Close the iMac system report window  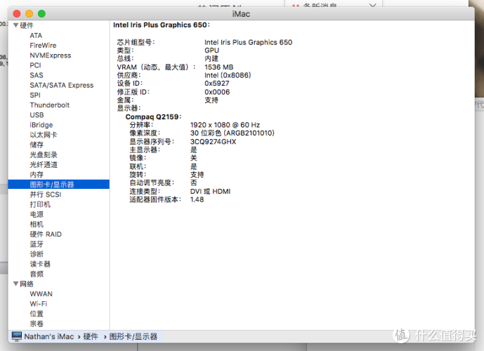coord(17,13)
